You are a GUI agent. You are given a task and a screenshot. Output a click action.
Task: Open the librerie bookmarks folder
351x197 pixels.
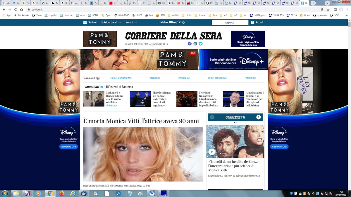(200, 15)
